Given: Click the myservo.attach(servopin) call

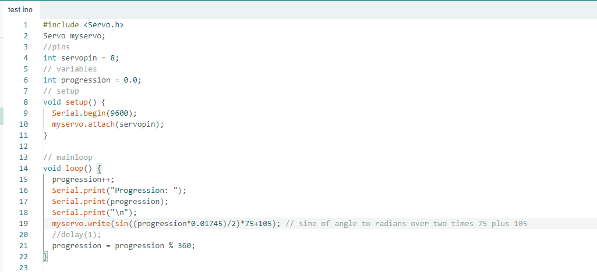Looking at the screenshot, I should [x=108, y=124].
